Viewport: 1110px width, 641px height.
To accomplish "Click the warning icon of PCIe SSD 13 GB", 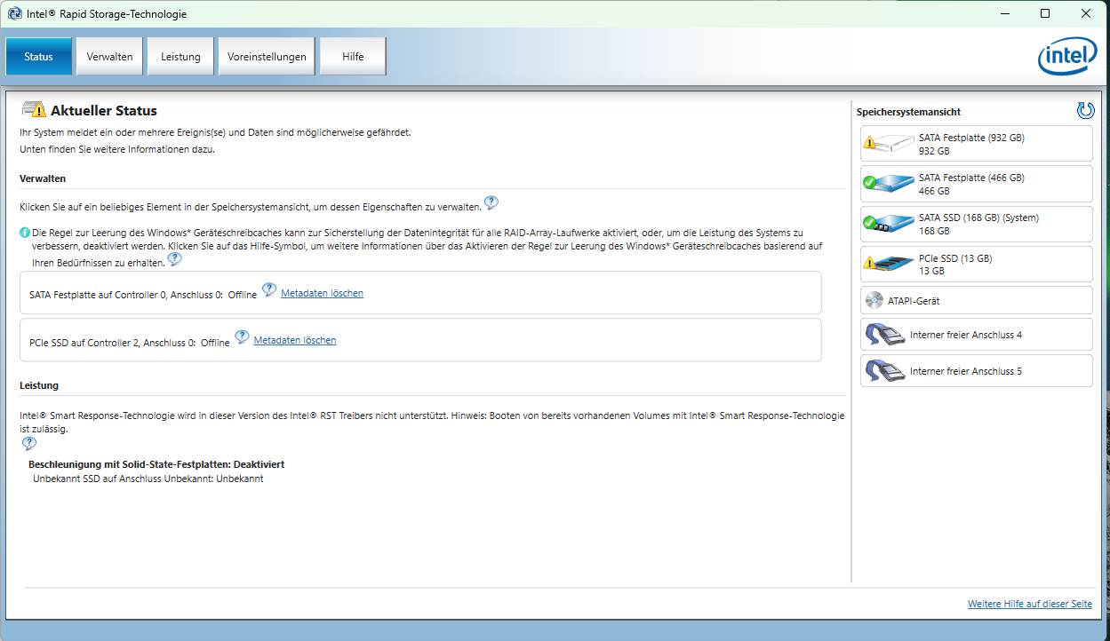I will (x=889, y=263).
